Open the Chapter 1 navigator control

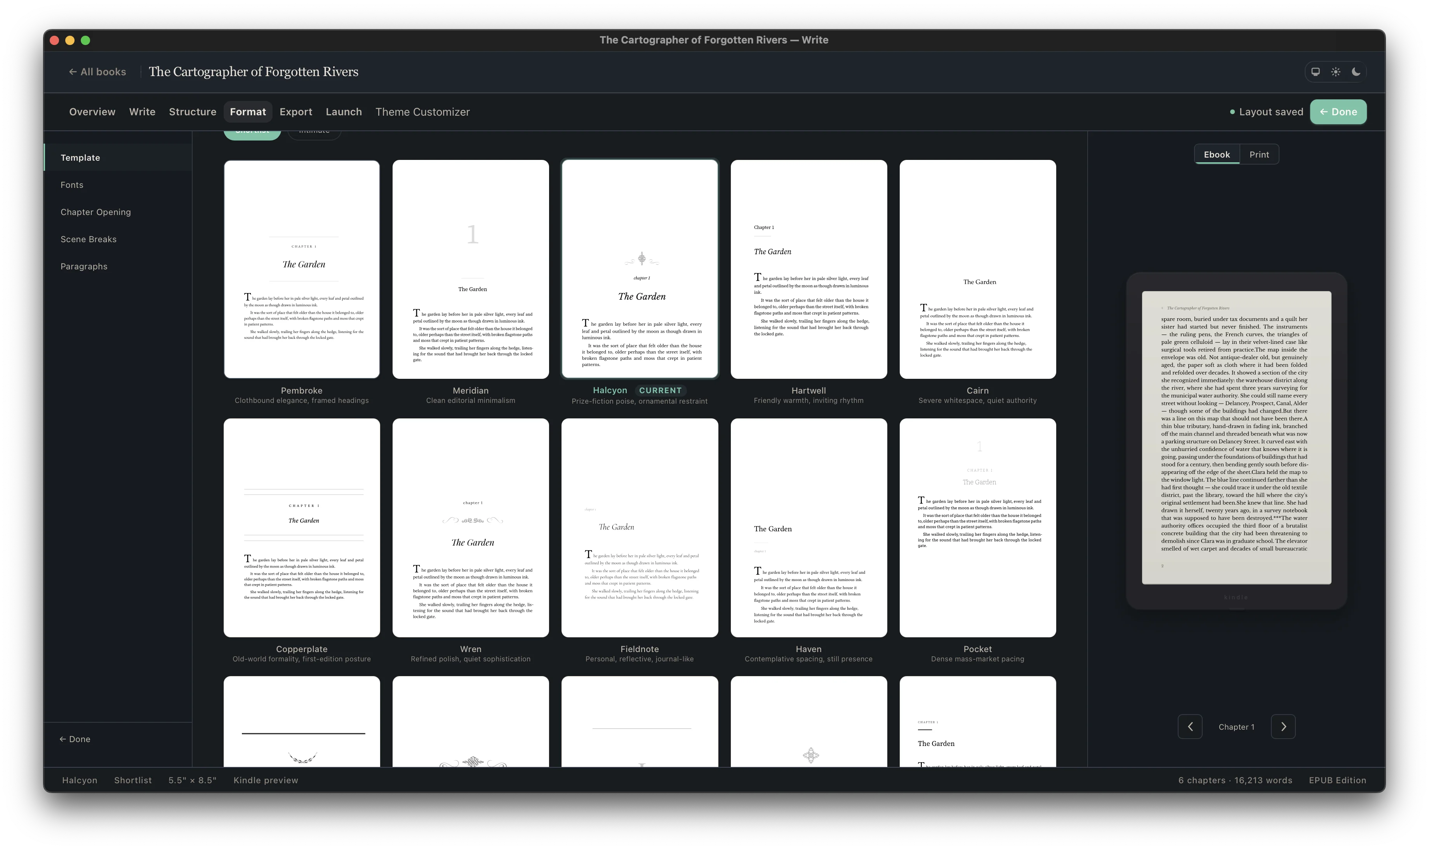coord(1236,726)
